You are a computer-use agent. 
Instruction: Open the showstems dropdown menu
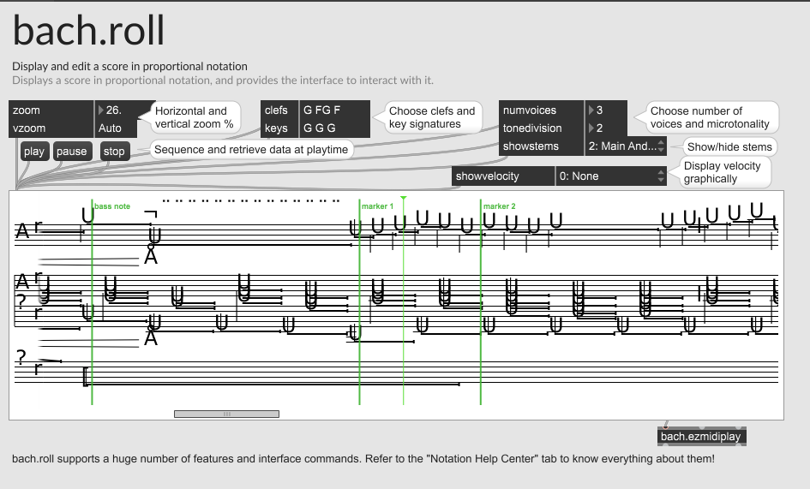point(626,146)
